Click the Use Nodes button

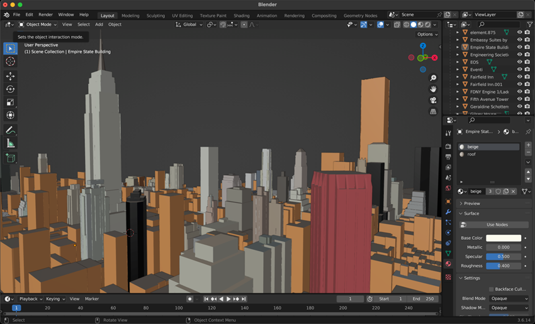(x=497, y=225)
